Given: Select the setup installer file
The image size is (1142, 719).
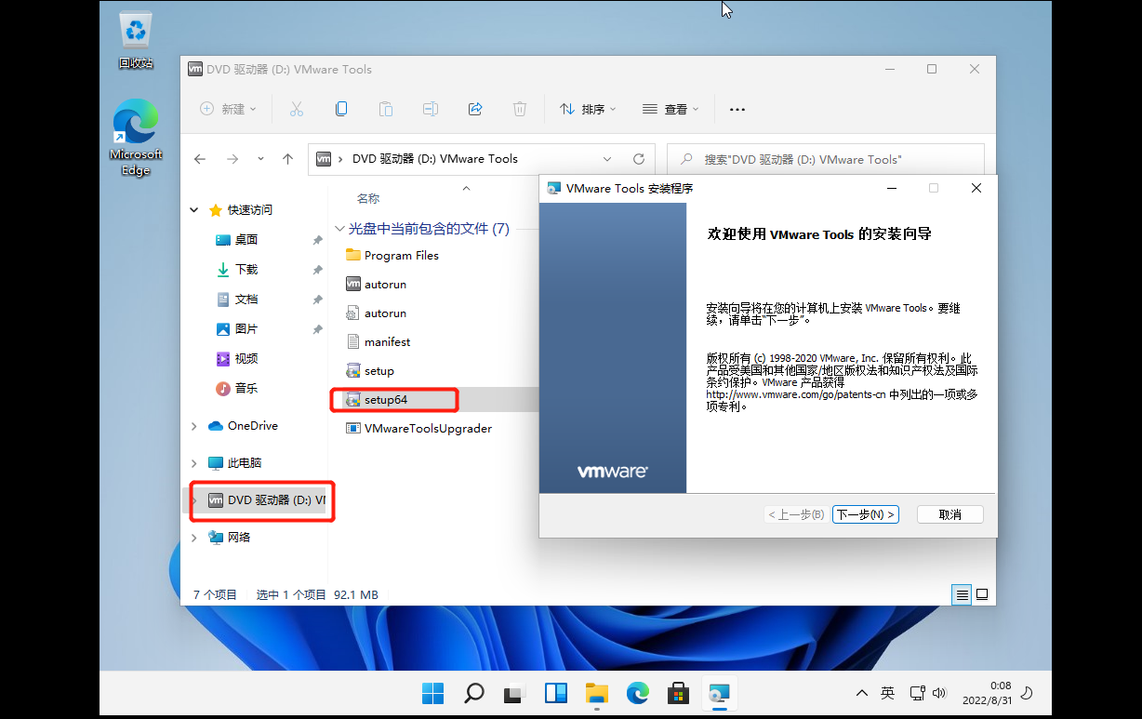Looking at the screenshot, I should (369, 371).
